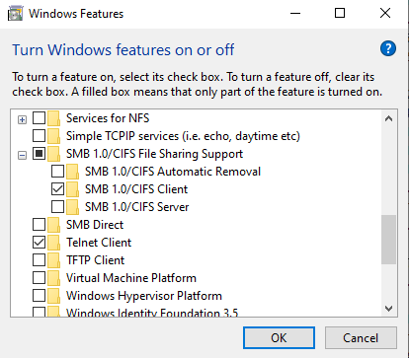Check the Virtual Machine Platform box

39,277
